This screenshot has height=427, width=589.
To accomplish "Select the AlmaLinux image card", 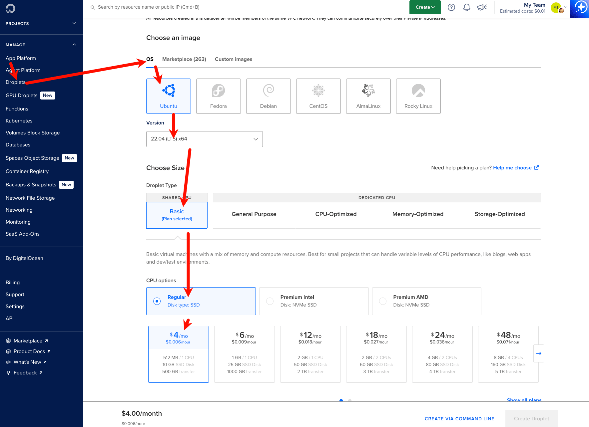I will coord(368,96).
